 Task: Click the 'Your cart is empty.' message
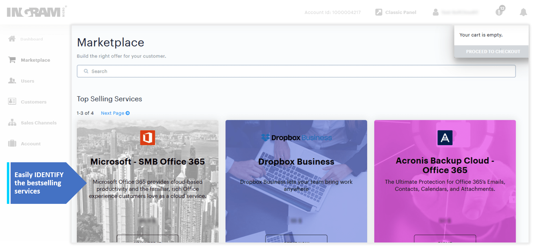(481, 35)
